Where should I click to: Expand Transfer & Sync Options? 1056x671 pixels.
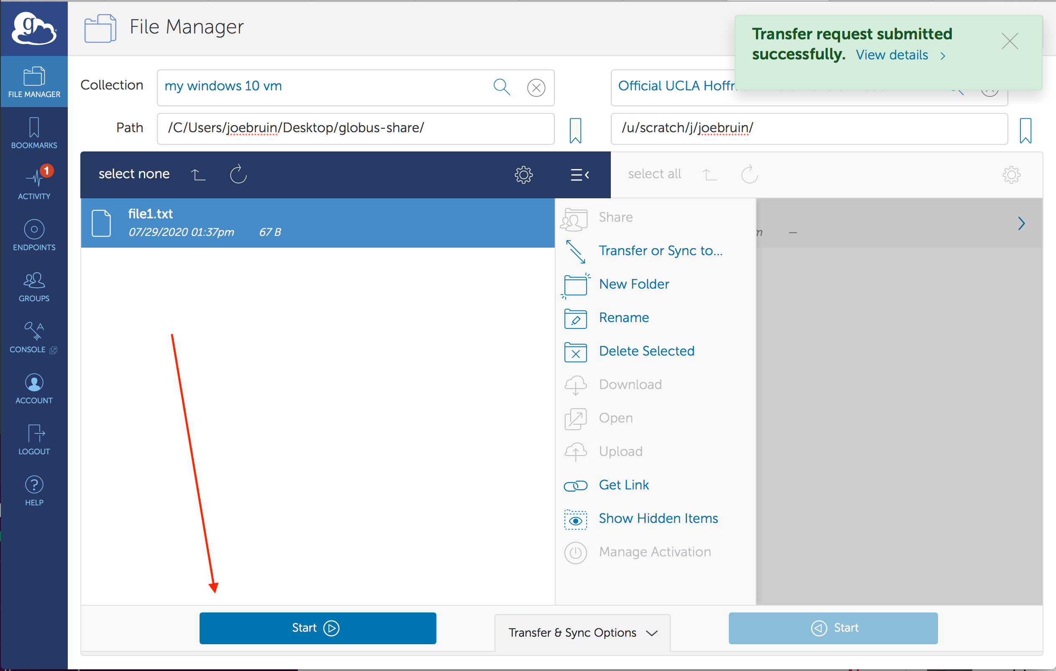click(x=582, y=633)
